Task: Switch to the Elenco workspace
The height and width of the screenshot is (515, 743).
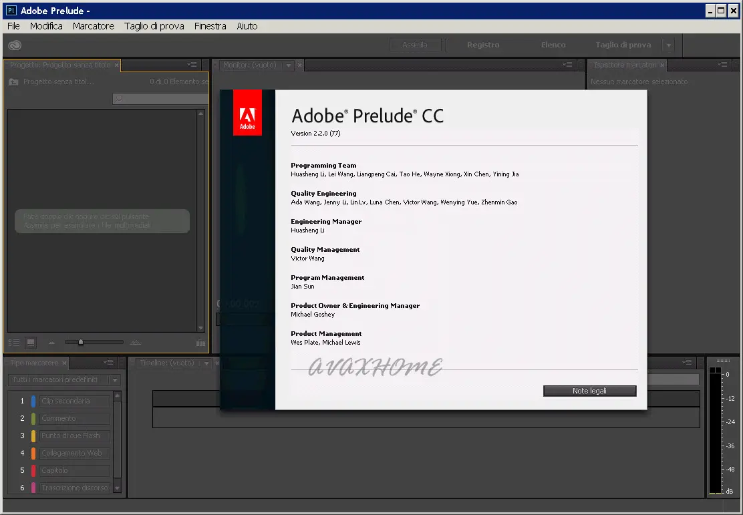Action: [553, 45]
